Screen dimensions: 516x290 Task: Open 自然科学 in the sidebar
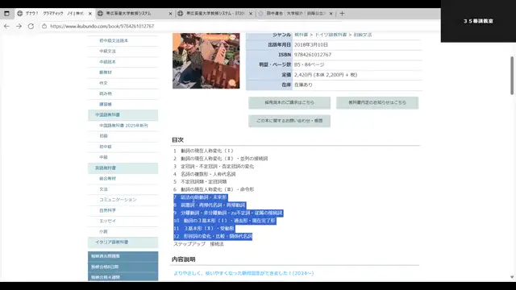click(x=107, y=210)
